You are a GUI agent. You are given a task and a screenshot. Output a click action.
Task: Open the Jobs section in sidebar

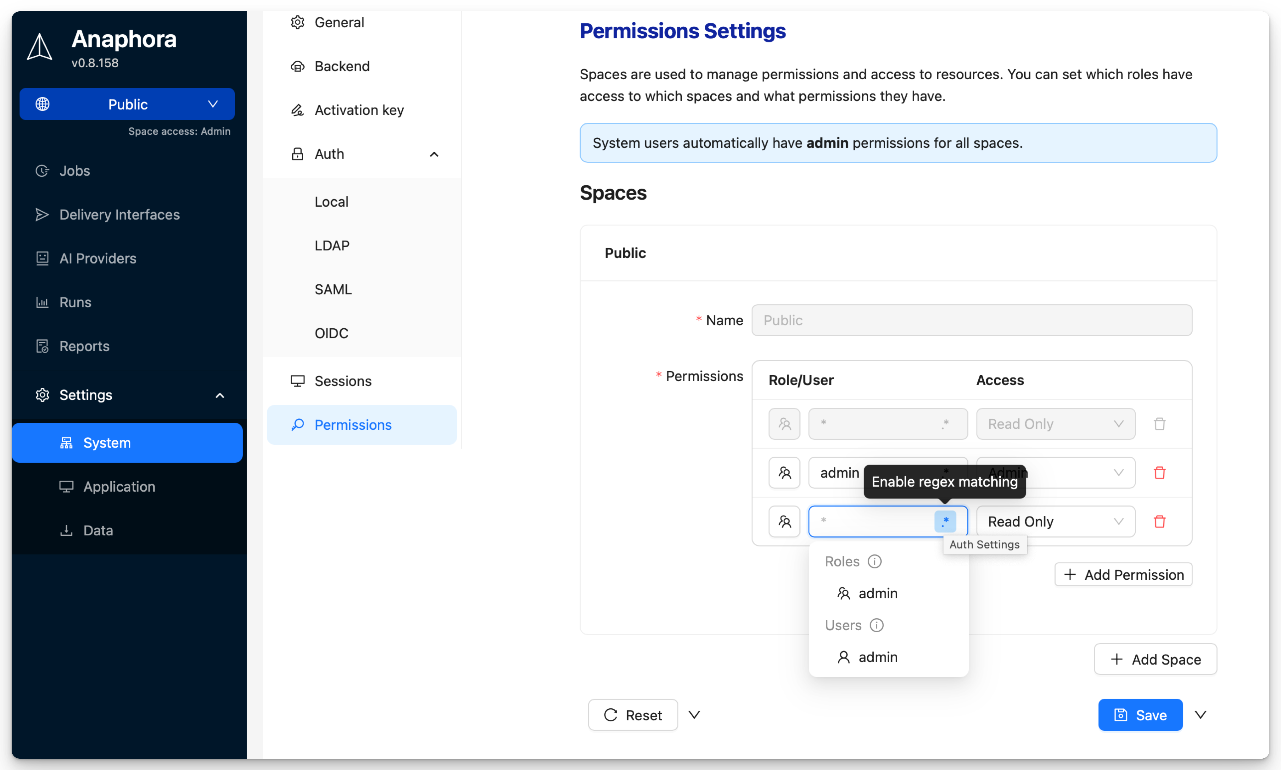pos(75,171)
